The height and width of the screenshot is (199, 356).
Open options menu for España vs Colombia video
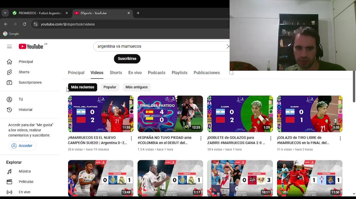point(201,138)
